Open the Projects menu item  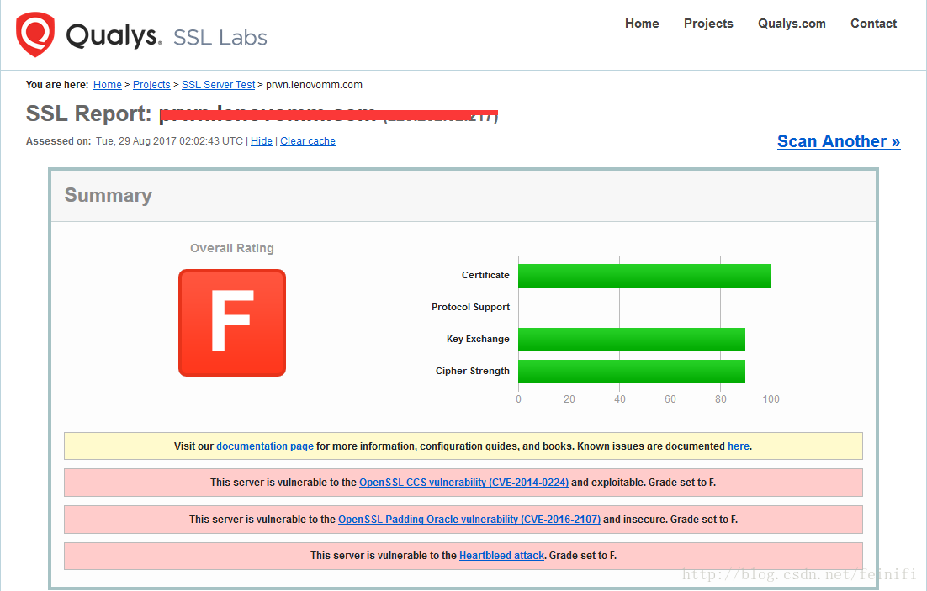[x=708, y=24]
